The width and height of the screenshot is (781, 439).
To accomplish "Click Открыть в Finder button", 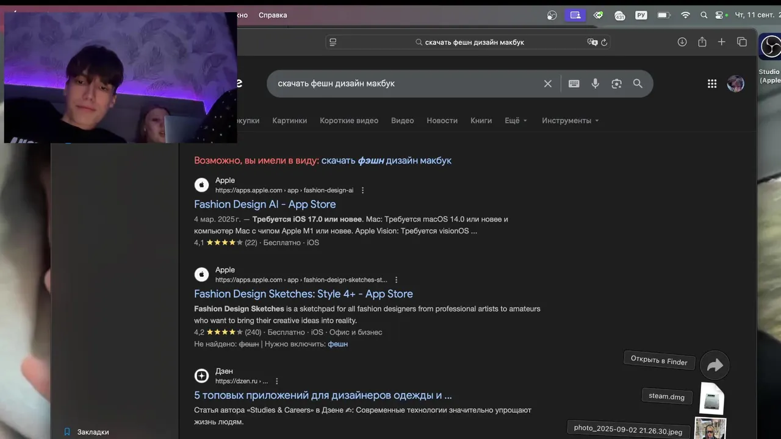I will point(659,360).
